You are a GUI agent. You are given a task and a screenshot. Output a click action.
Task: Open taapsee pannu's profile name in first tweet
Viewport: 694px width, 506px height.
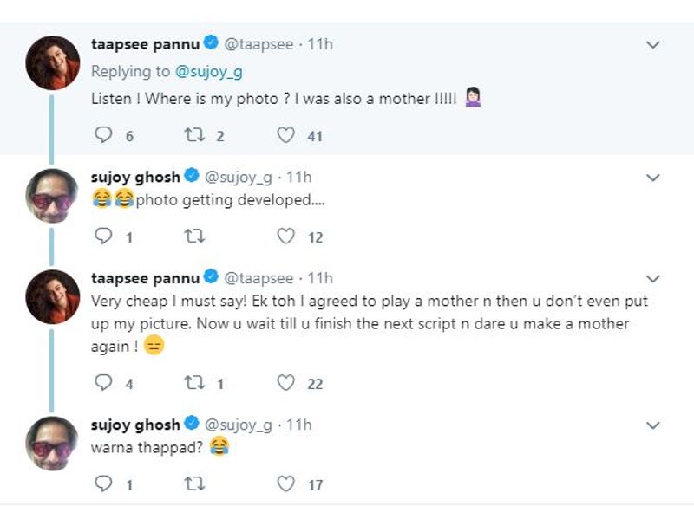[145, 44]
